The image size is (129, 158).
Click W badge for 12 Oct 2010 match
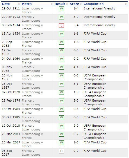[61, 126]
